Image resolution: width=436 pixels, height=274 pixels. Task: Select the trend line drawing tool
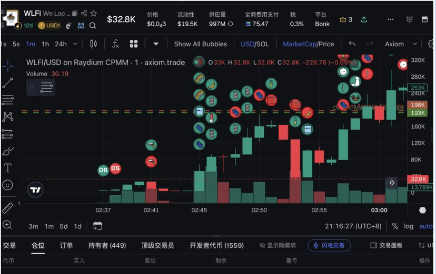pos(7,83)
